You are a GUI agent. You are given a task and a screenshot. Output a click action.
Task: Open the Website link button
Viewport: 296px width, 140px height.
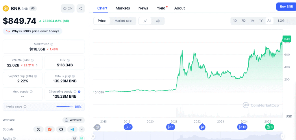74,120
